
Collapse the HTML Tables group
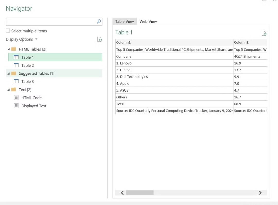[8, 49]
